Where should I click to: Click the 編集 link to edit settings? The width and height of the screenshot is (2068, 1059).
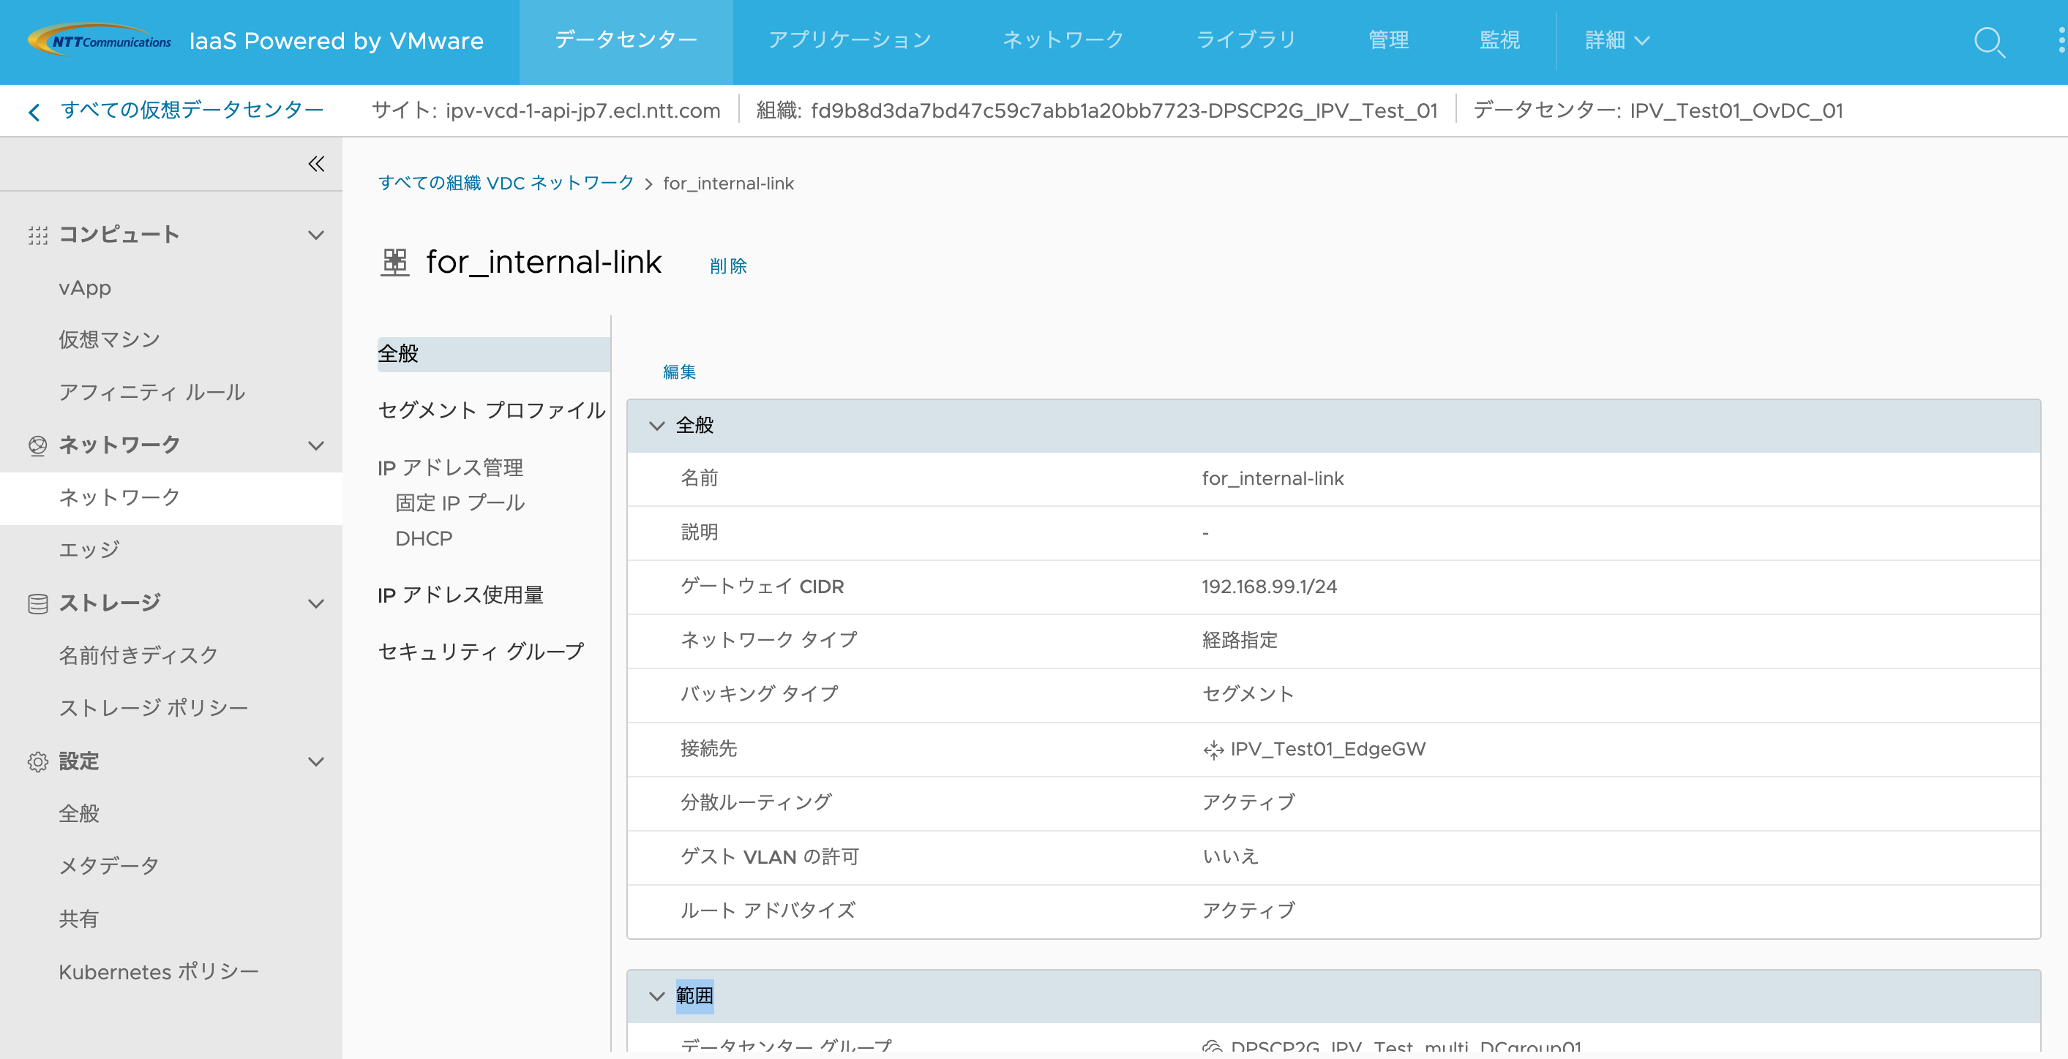pyautogui.click(x=678, y=372)
